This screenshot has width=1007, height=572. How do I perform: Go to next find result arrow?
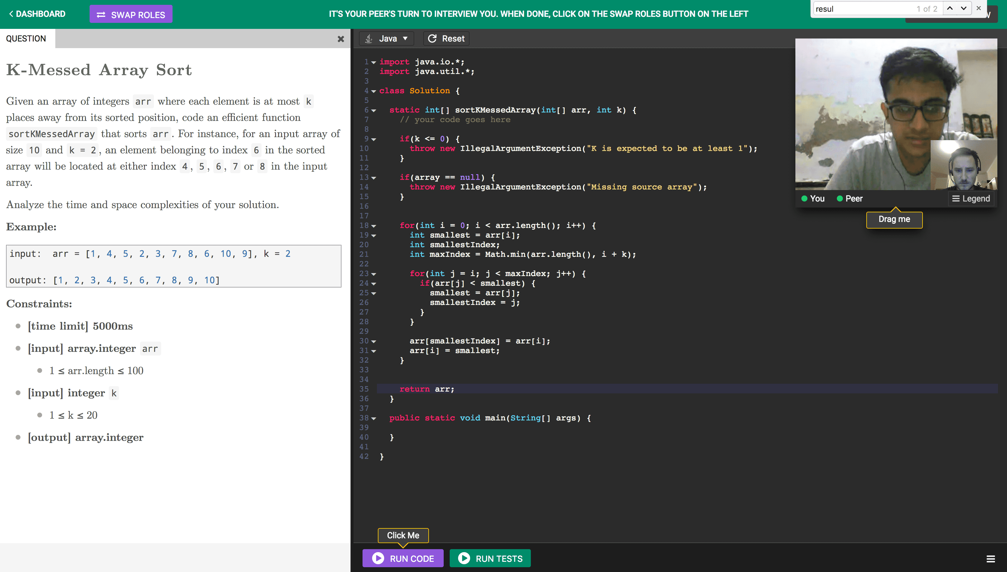[x=963, y=8]
